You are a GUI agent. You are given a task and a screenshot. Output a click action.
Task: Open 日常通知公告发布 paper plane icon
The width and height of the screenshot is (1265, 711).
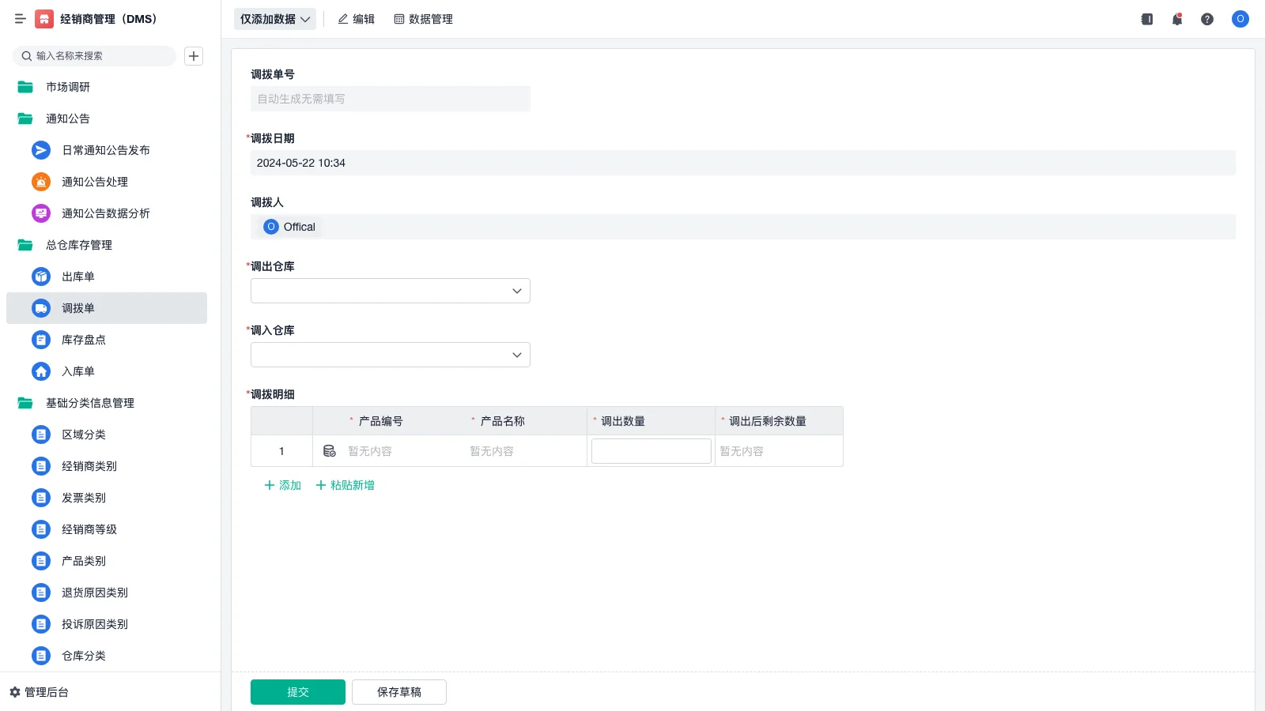pyautogui.click(x=40, y=150)
